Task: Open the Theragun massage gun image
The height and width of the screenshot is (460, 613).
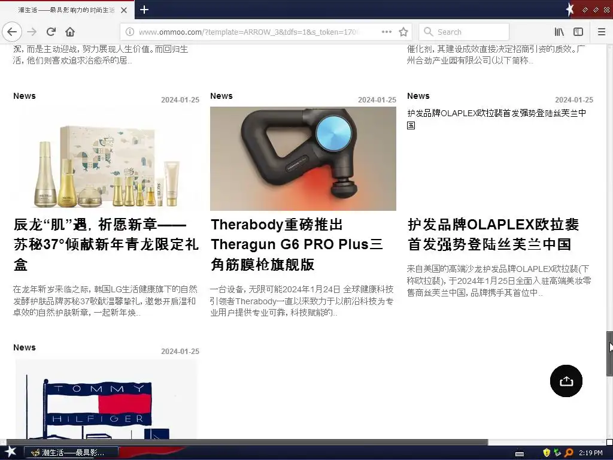Action: pyautogui.click(x=303, y=159)
